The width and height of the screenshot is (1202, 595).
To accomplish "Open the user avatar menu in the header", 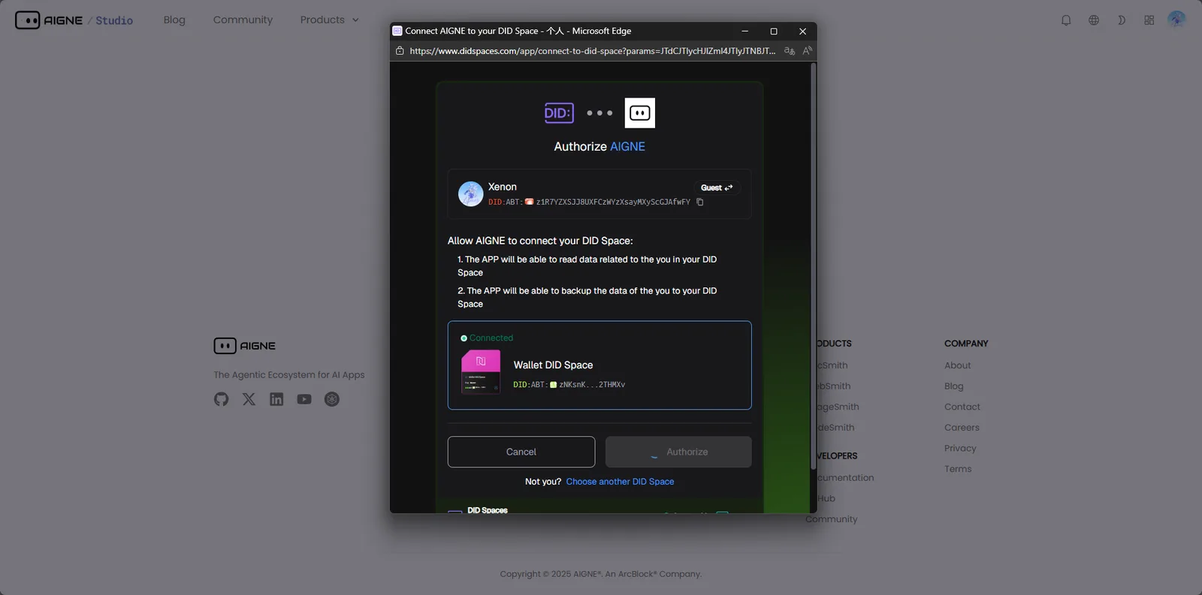I will [1176, 20].
